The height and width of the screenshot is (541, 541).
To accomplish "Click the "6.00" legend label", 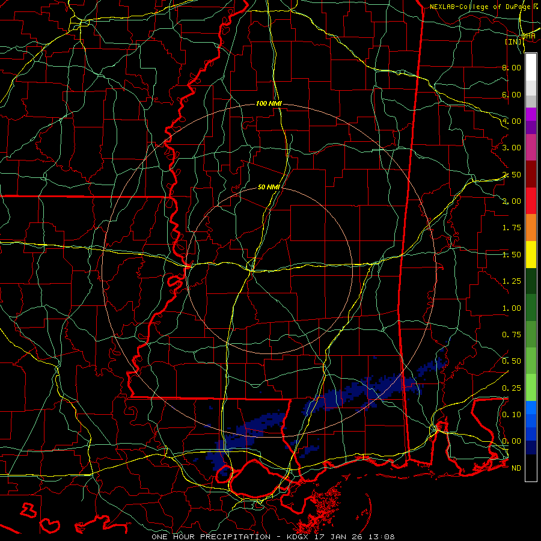I will click(512, 94).
